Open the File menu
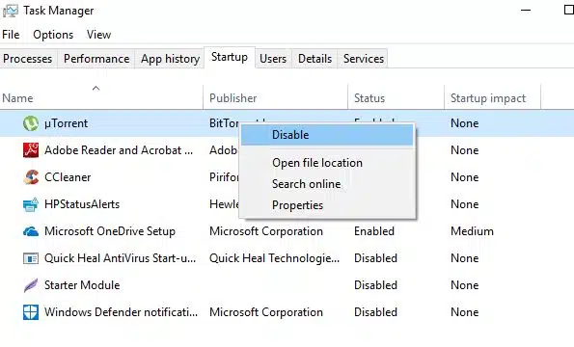Screen dimensions: 574x347 click(x=11, y=35)
